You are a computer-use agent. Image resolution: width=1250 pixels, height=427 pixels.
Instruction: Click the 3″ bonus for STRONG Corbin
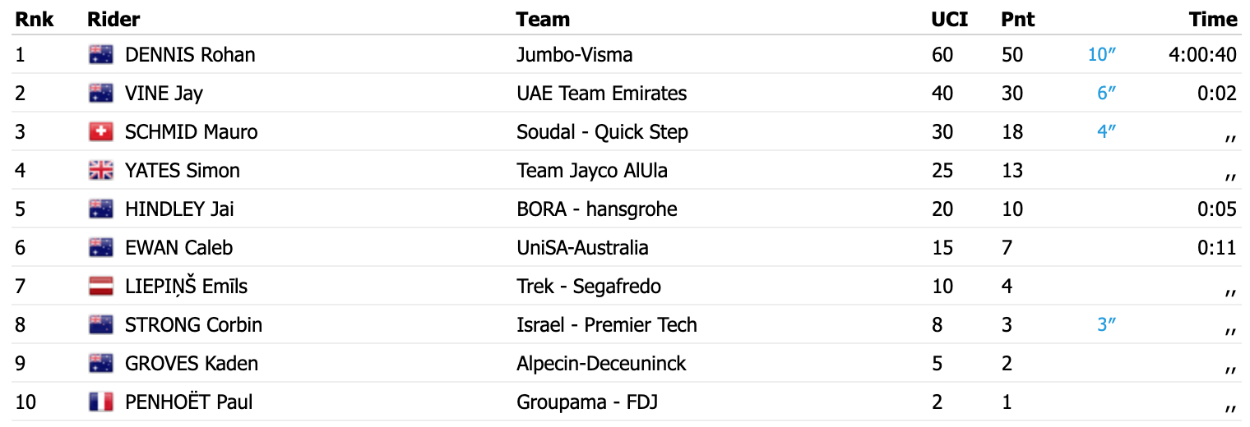(x=1106, y=325)
